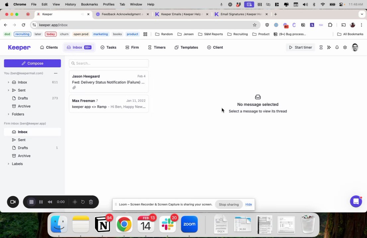Open the Firm inbox Sent folder
367x238 pixels.
32,140
